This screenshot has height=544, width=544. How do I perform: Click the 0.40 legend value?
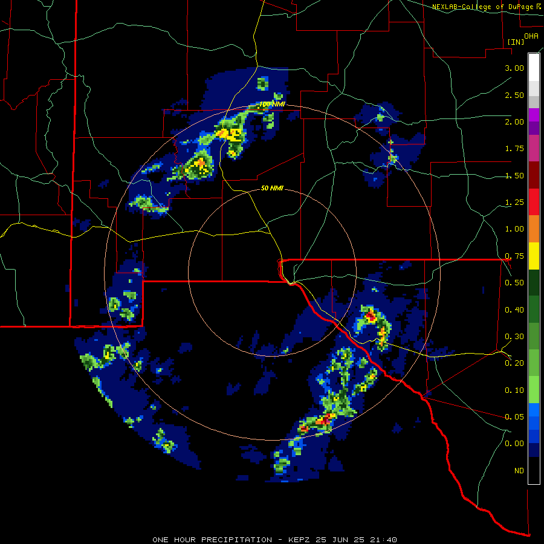click(x=514, y=310)
